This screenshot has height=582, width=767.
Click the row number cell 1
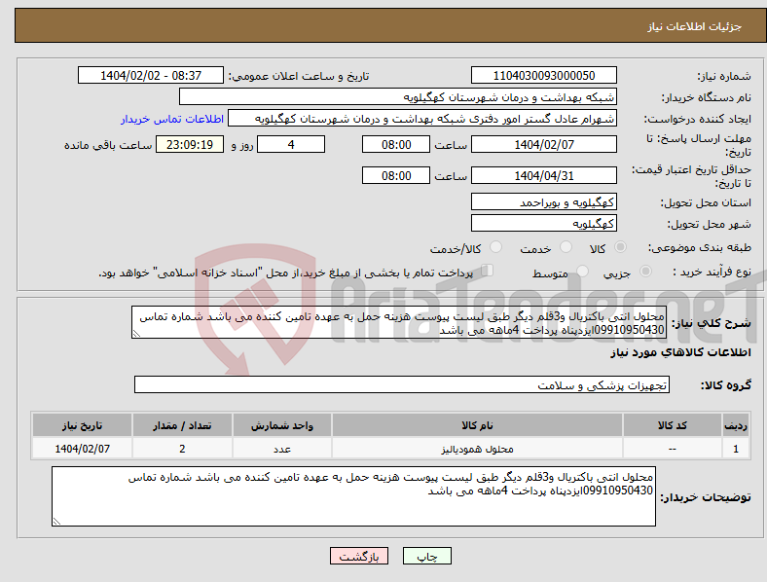click(x=736, y=449)
